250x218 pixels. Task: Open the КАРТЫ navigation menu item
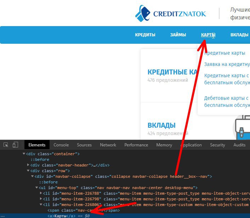coord(208,35)
